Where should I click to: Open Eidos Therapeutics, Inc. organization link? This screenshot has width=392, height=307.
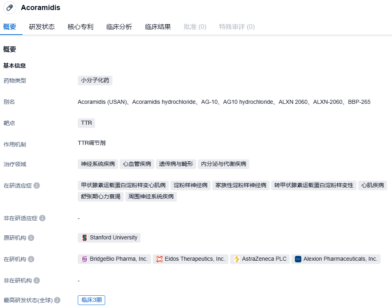coord(191,259)
